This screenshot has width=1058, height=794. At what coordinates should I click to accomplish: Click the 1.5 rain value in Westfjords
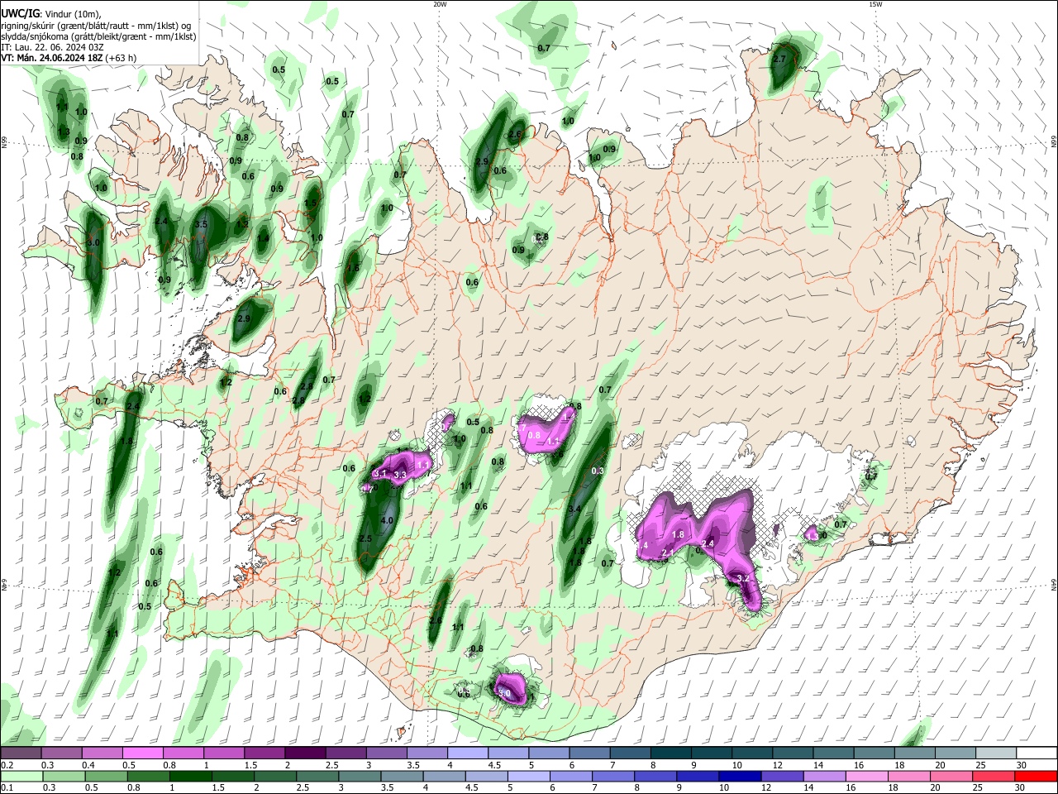[310, 203]
